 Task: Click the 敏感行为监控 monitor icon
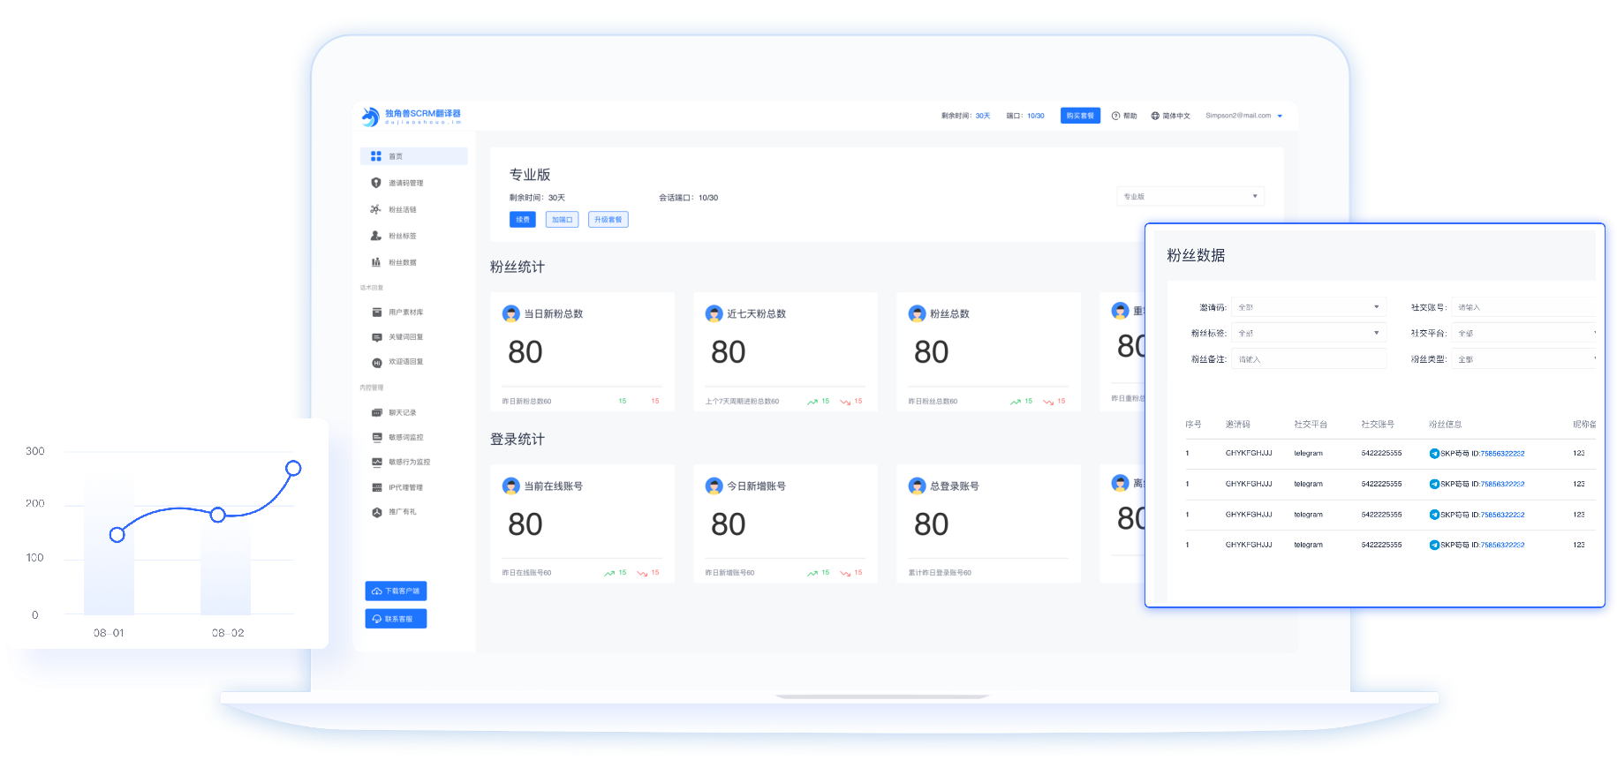pyautogui.click(x=377, y=462)
